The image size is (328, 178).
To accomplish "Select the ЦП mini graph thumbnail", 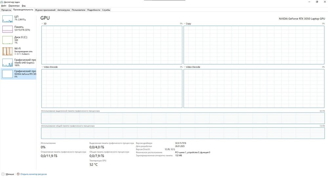I will [x=8, y=19].
